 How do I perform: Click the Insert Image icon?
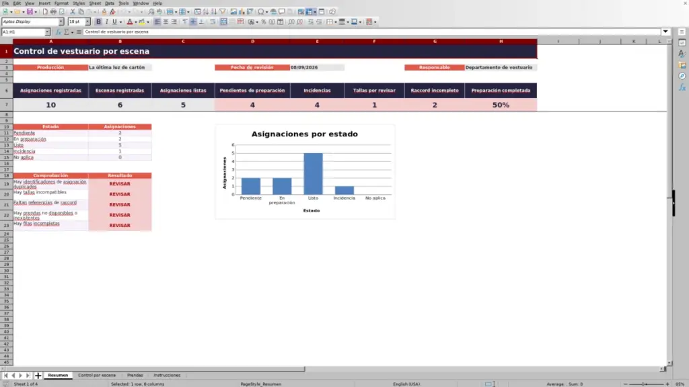tap(233, 12)
